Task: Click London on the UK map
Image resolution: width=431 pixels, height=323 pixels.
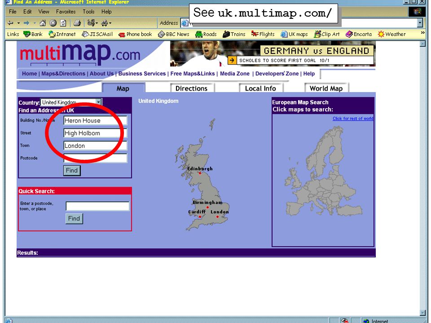Action: (x=217, y=217)
